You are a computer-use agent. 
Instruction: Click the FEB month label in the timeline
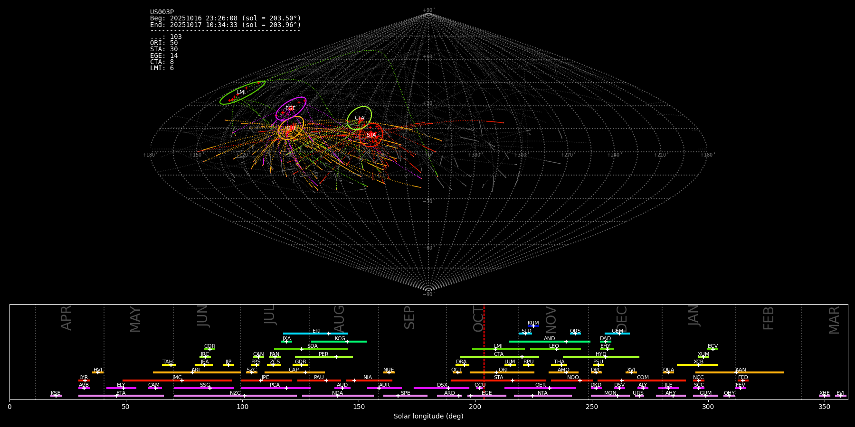tap(769, 318)
